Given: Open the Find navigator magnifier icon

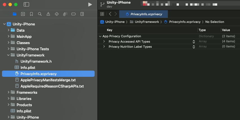Looking at the screenshot, I should click(40, 14).
